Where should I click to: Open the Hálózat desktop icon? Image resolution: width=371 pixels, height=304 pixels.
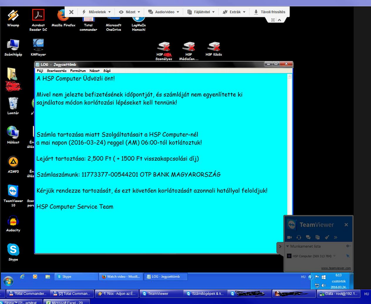[x=13, y=135]
